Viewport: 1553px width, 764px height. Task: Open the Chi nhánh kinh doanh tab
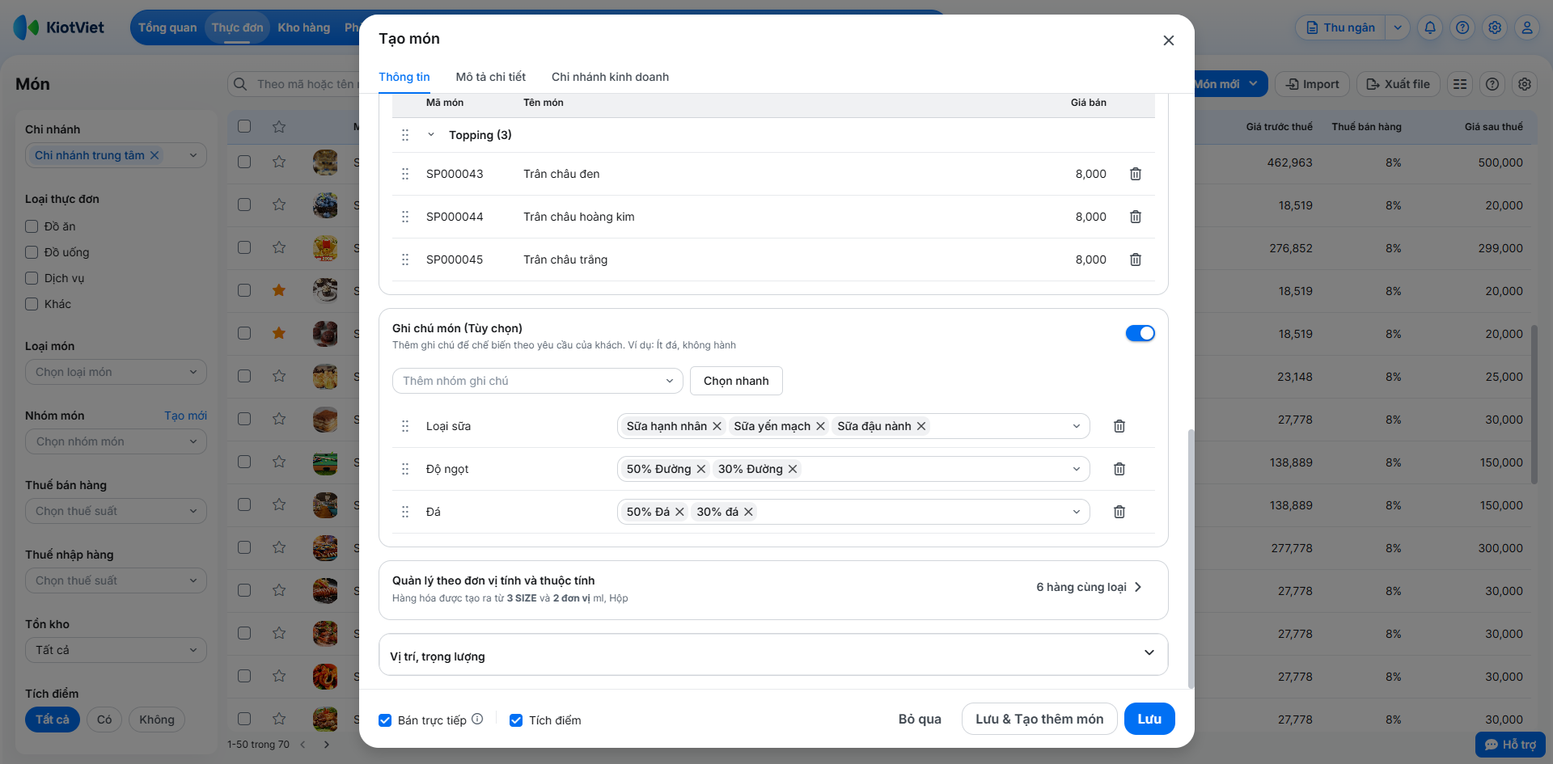tap(610, 77)
